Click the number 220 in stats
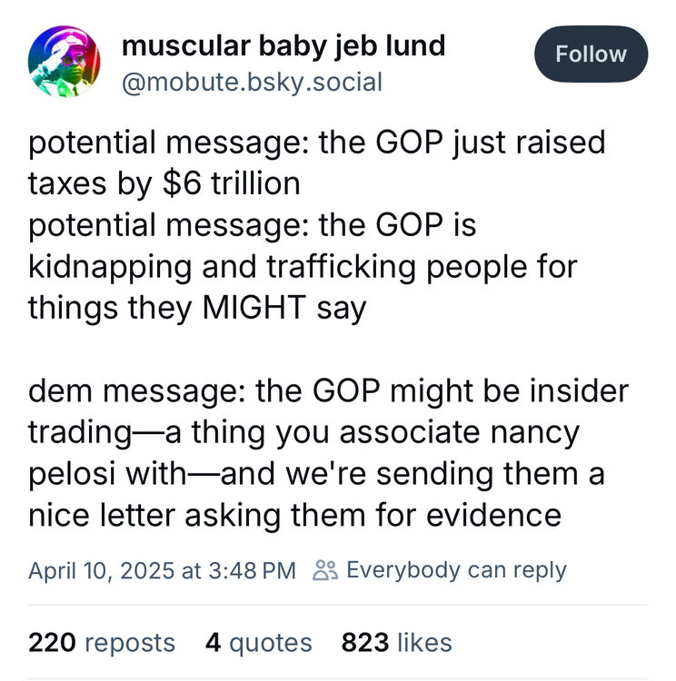 click(x=53, y=643)
